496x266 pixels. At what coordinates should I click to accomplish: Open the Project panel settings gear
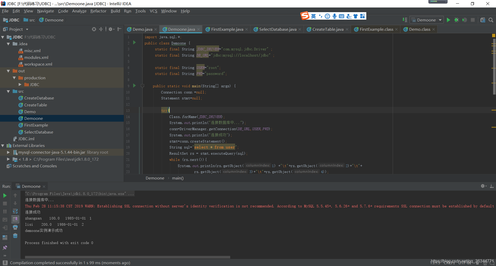tap(111, 29)
